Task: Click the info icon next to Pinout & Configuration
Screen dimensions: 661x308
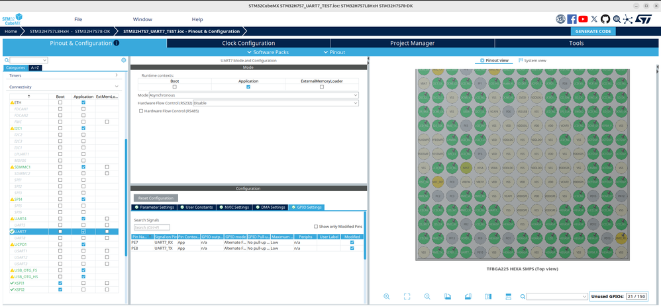Action: tap(117, 43)
